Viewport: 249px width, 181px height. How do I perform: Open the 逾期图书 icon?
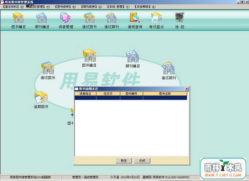[x=41, y=100]
